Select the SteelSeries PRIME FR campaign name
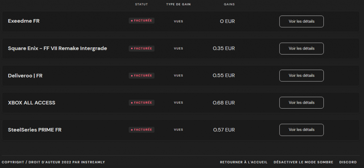This screenshot has height=168, width=364. coord(34,130)
